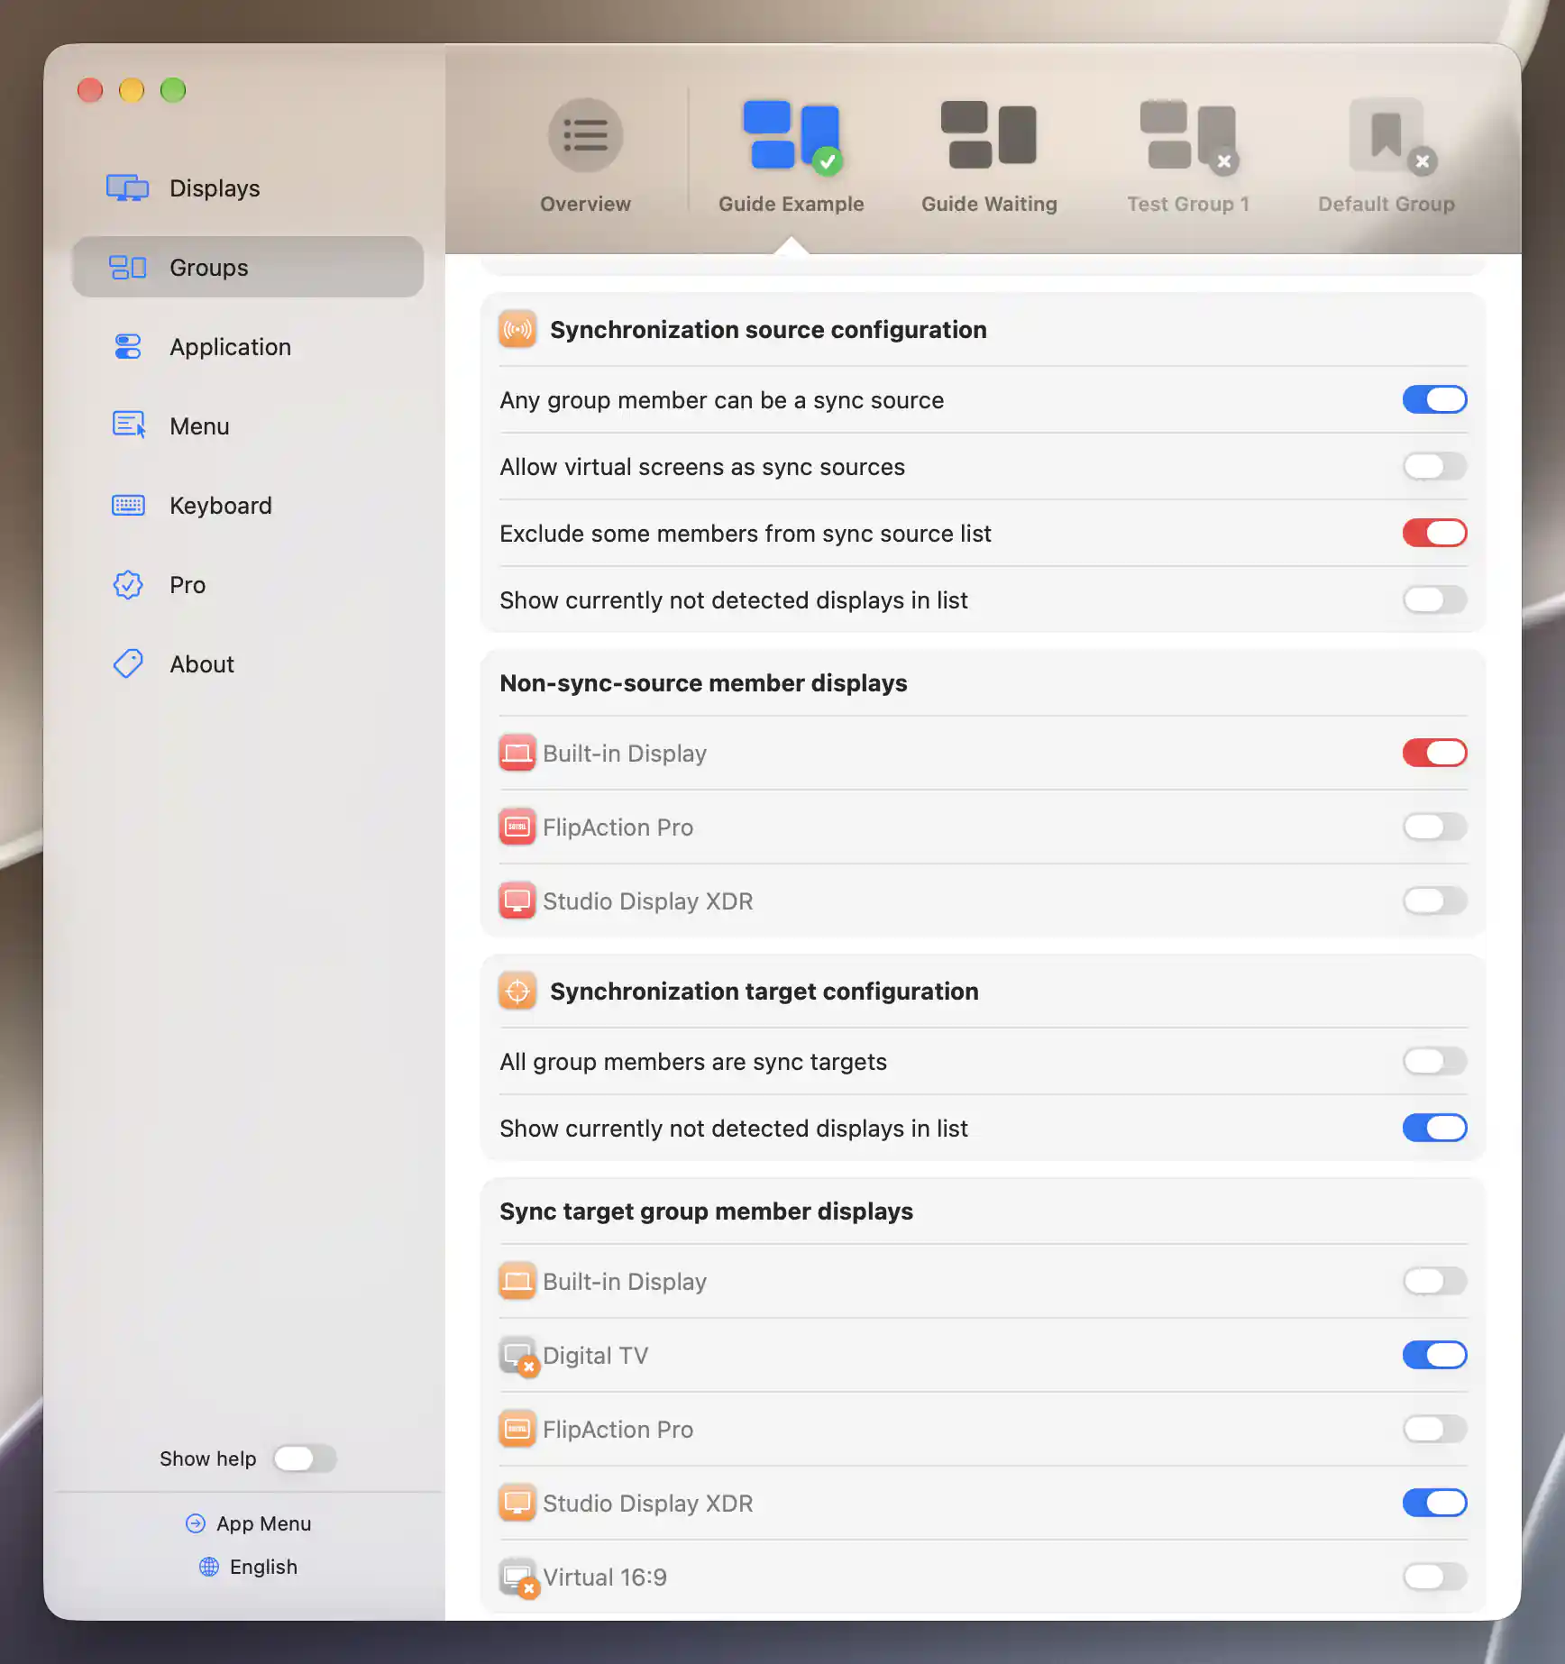Viewport: 1565px width, 1664px height.
Task: Click the Synchronization source configuration icon
Action: [x=517, y=330]
